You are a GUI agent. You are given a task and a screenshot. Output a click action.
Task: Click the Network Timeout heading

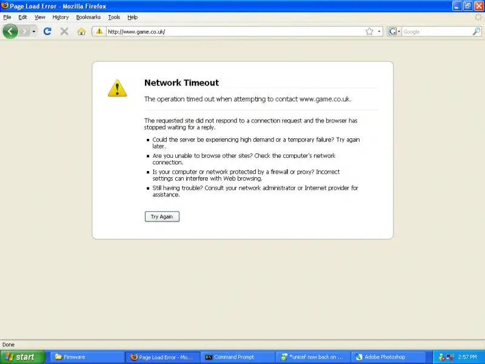point(181,83)
